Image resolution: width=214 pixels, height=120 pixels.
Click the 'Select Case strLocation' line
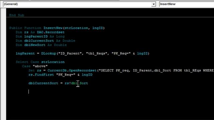tap(40, 62)
